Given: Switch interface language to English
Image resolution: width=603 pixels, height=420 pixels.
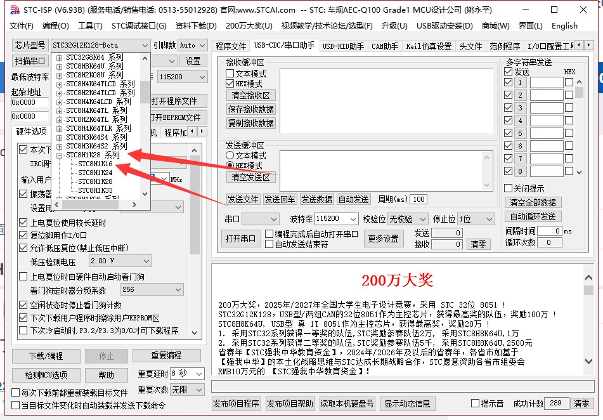Looking at the screenshot, I should 564,26.
